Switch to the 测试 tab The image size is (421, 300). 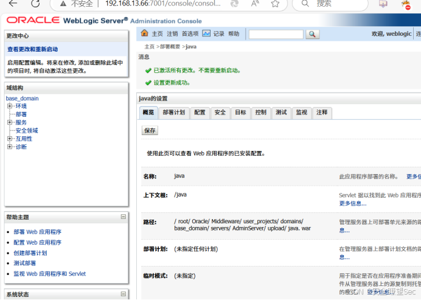pos(281,113)
